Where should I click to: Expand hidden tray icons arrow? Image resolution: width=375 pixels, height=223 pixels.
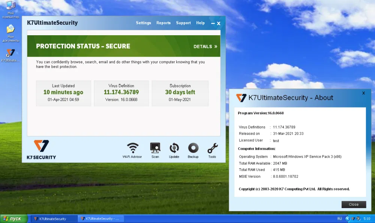[348, 219]
